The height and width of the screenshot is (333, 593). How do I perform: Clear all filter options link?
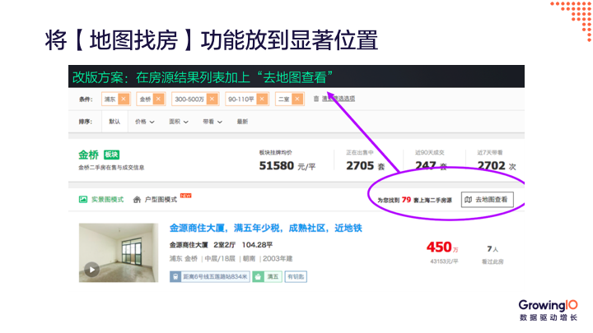pos(339,99)
